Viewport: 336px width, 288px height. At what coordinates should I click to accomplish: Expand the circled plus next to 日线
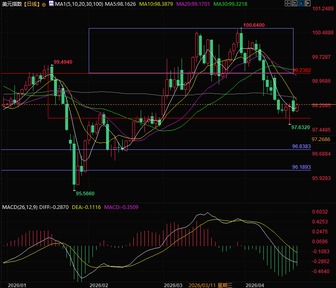click(44, 4)
